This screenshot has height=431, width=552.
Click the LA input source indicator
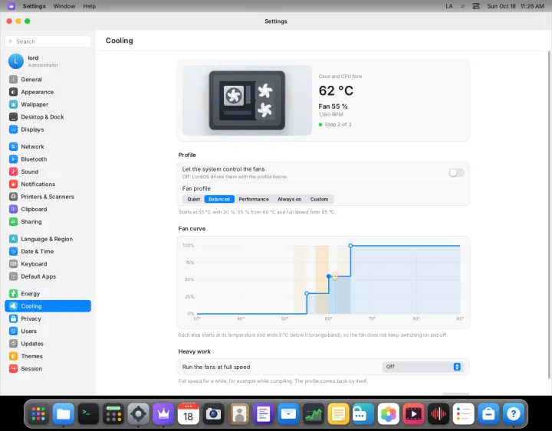[449, 6]
